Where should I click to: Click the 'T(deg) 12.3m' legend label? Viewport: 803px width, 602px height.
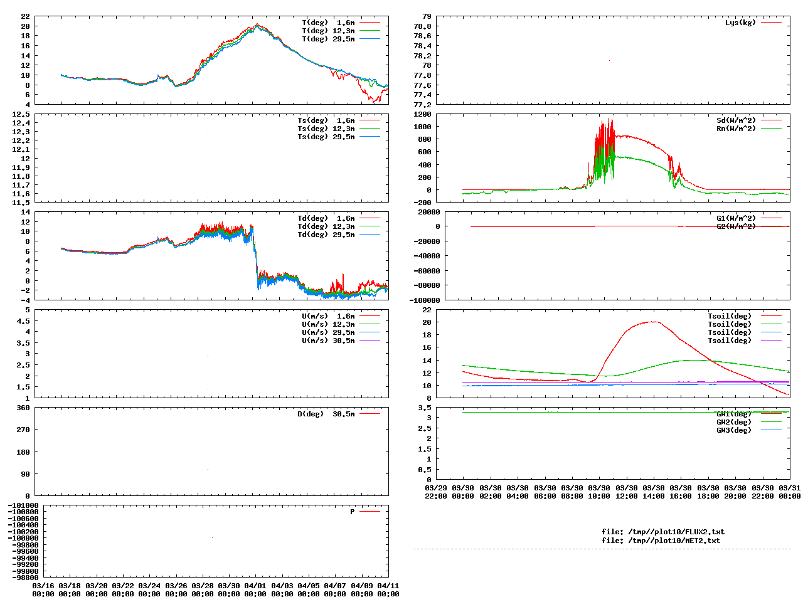tap(328, 31)
